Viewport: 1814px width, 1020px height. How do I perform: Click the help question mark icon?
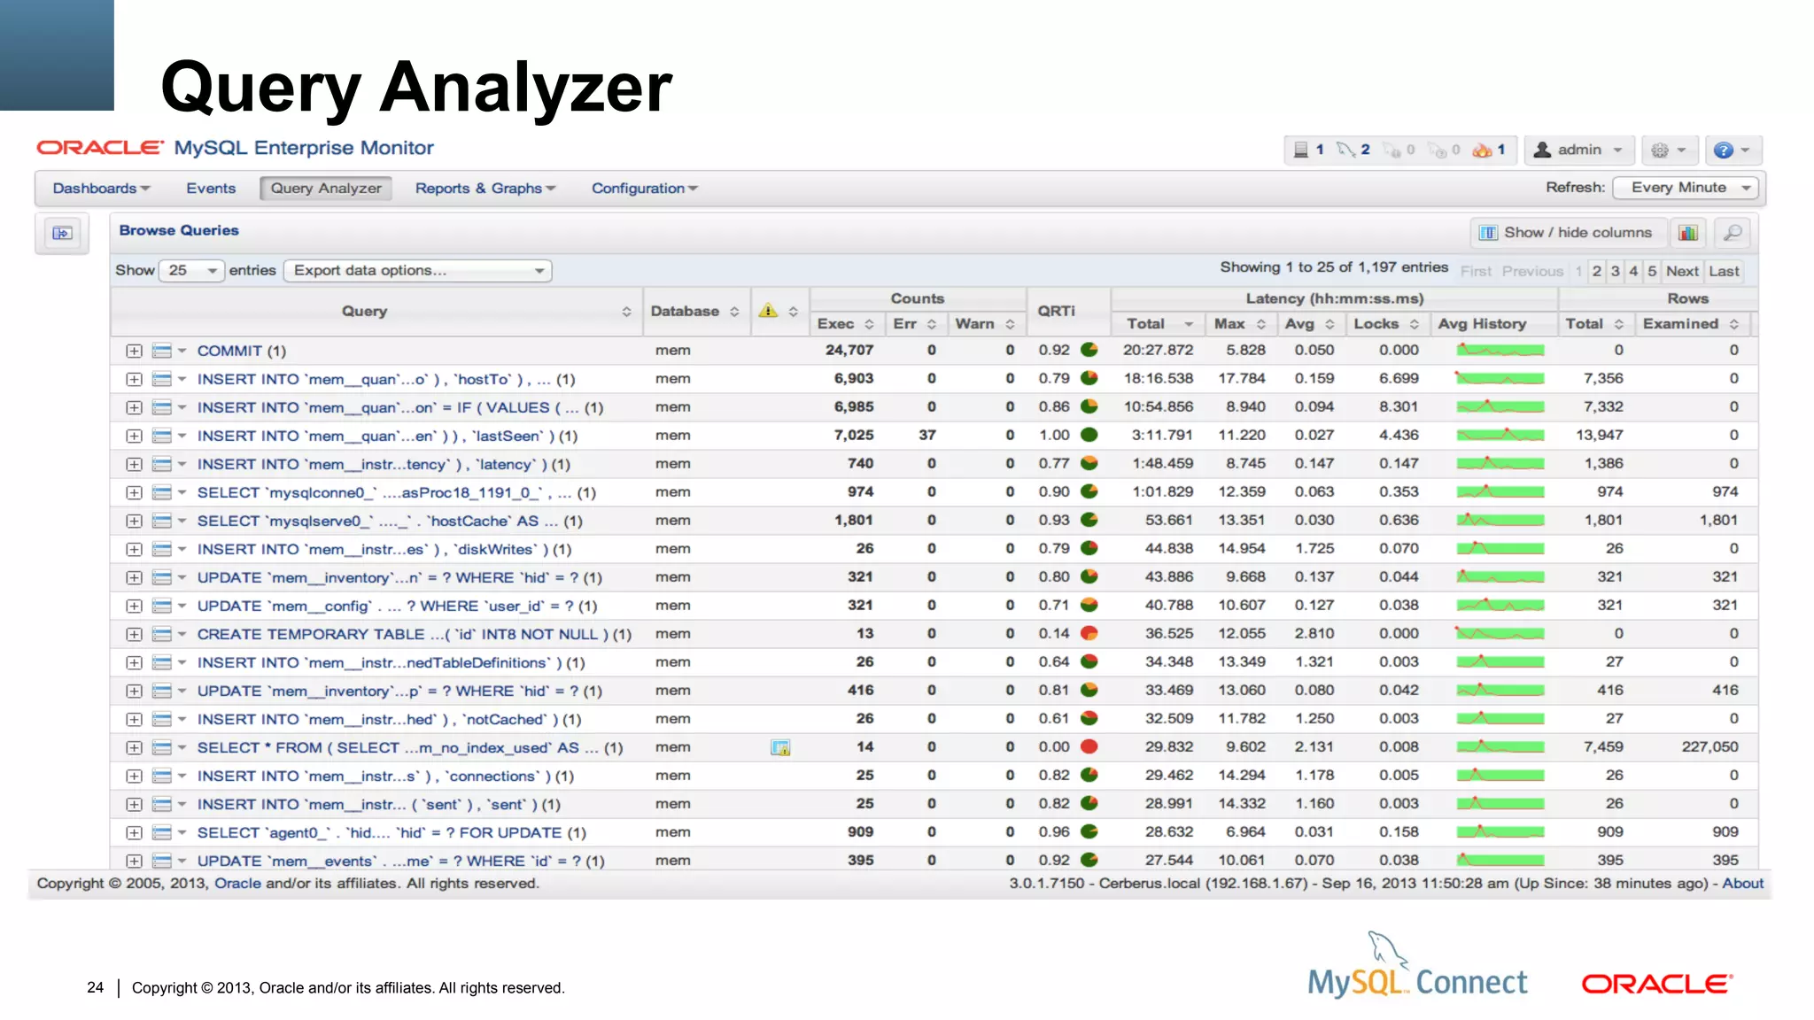point(1723,151)
